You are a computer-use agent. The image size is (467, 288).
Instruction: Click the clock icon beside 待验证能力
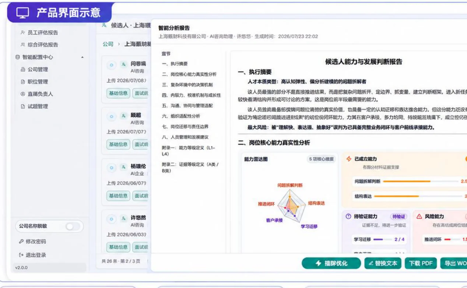coord(348,217)
